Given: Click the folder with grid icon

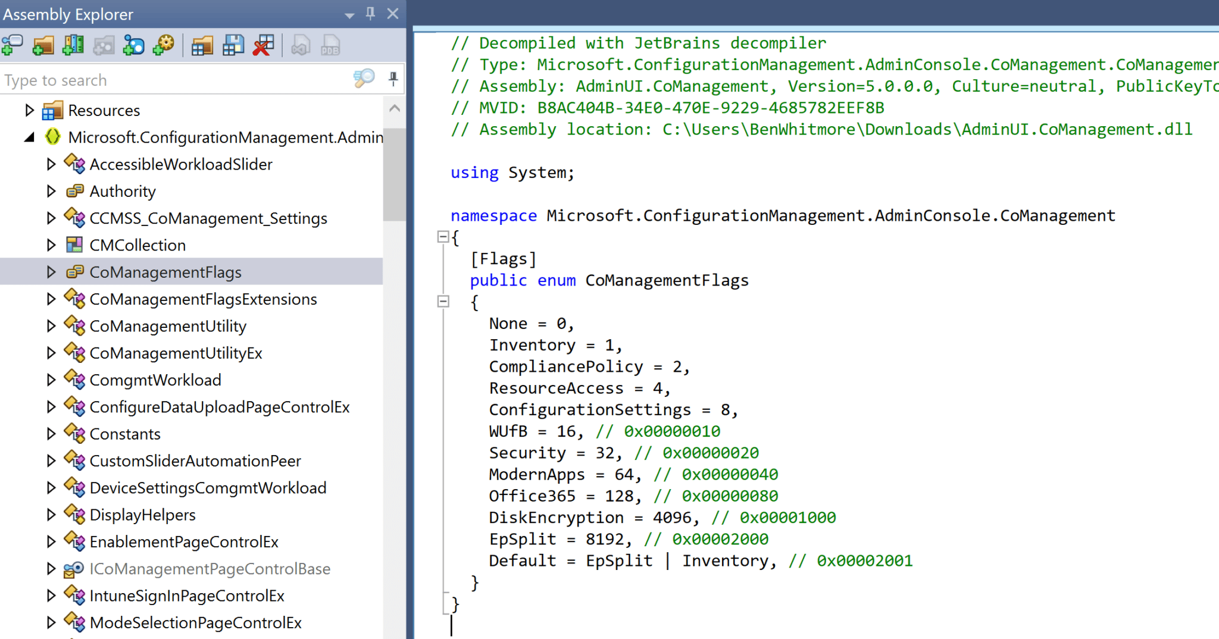Looking at the screenshot, I should tap(202, 46).
